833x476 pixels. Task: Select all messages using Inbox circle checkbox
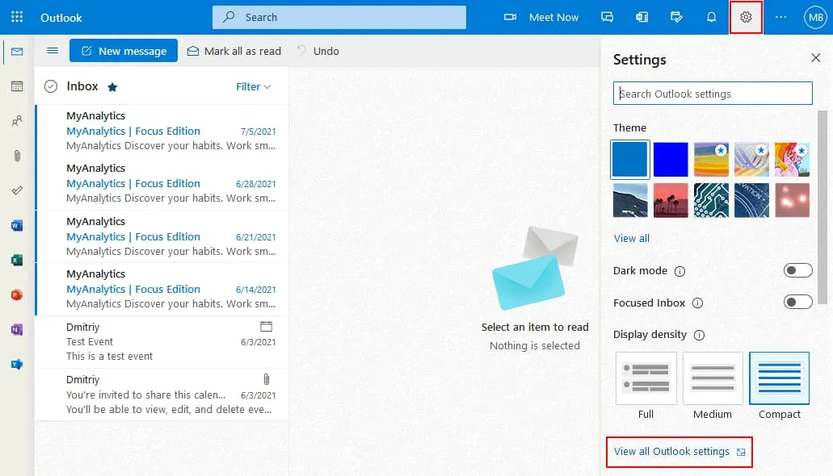pos(51,86)
